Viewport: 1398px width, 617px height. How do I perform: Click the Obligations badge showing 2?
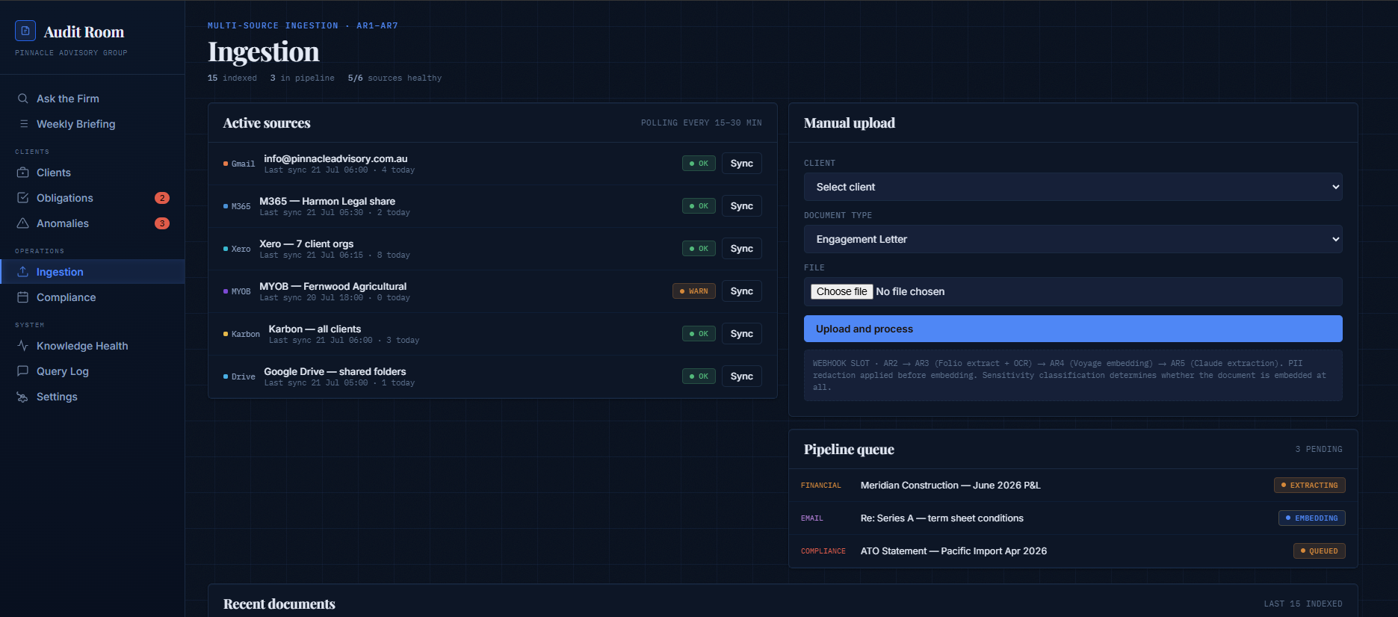click(162, 198)
